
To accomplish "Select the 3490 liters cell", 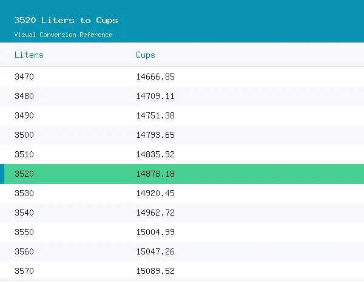I will [24, 115].
